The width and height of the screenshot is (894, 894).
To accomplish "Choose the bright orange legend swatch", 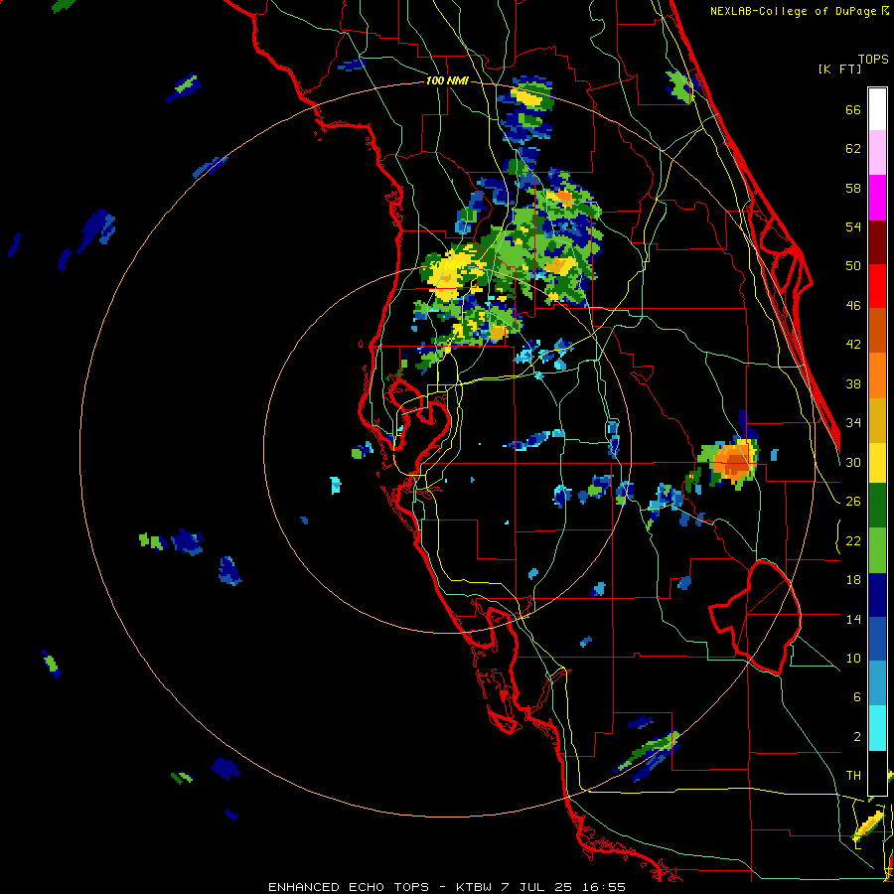I will [x=877, y=375].
